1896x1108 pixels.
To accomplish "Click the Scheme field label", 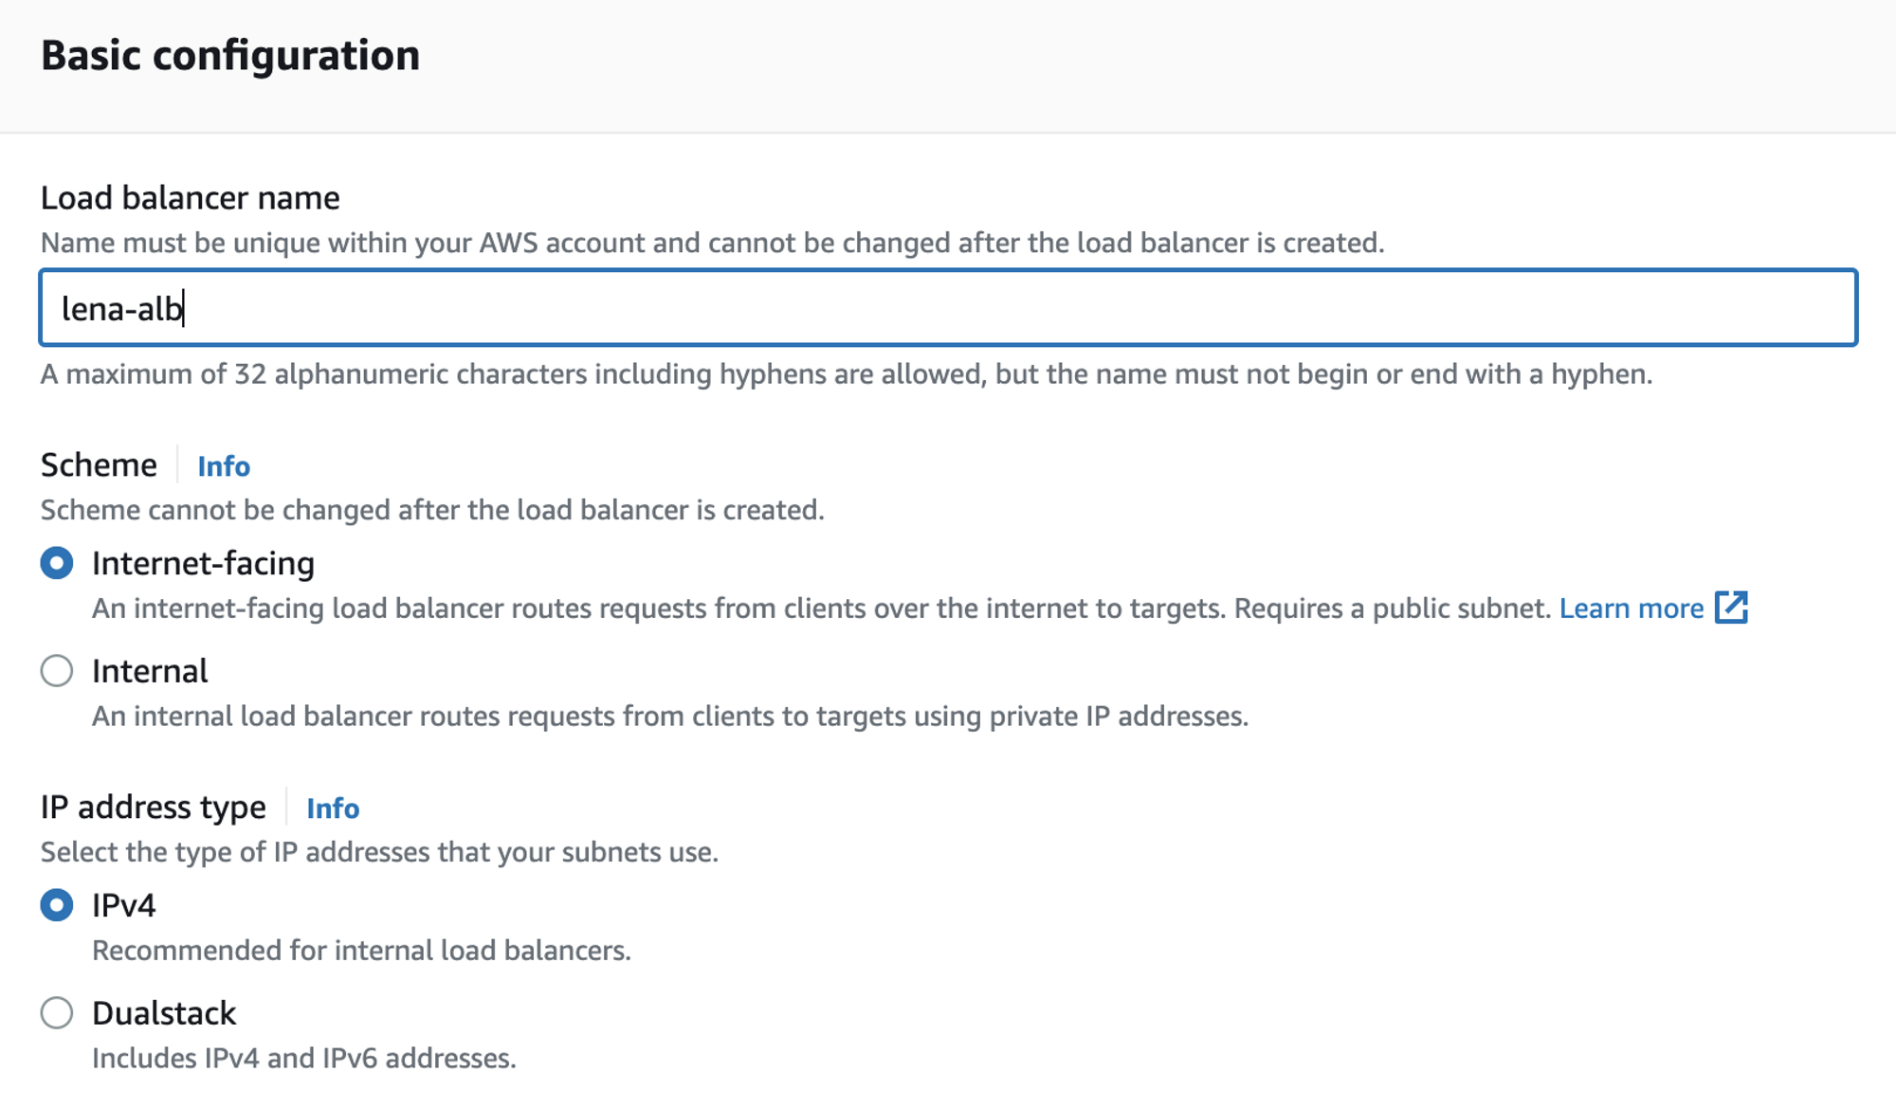I will (x=99, y=465).
